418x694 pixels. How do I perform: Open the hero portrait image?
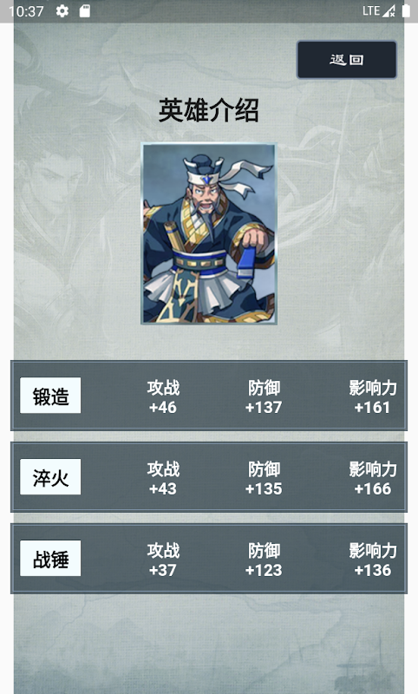pyautogui.click(x=209, y=233)
